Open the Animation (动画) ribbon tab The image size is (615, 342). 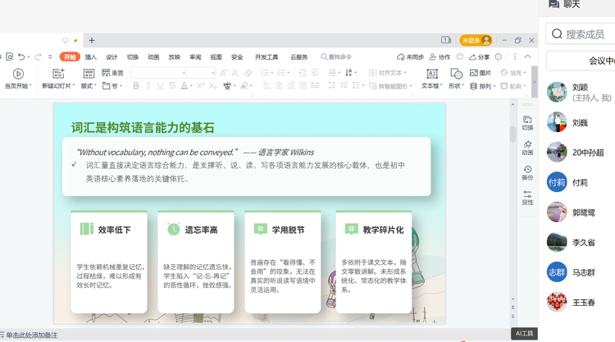(x=153, y=57)
